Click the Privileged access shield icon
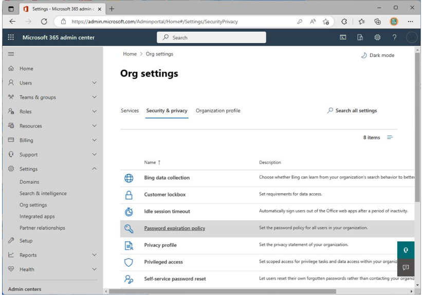The image size is (422, 295). click(x=129, y=262)
